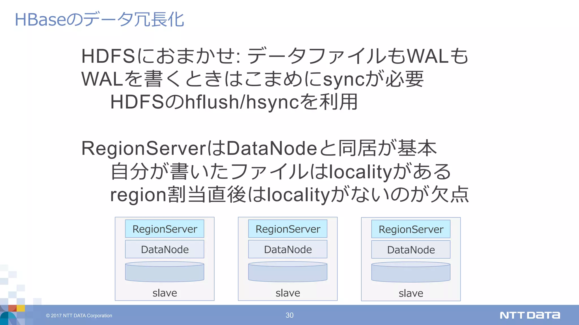Click the right DataNode box
Viewport: 579px width, 325px height.
coord(411,250)
